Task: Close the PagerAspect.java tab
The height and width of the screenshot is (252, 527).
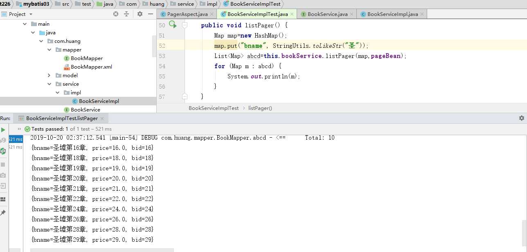Action: click(x=212, y=14)
